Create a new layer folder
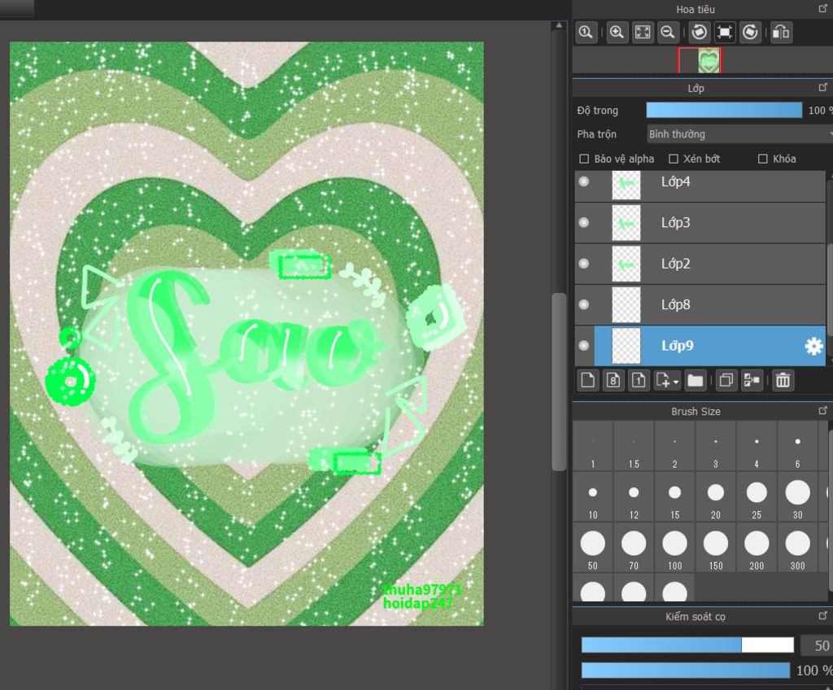Image resolution: width=833 pixels, height=690 pixels. [x=696, y=381]
